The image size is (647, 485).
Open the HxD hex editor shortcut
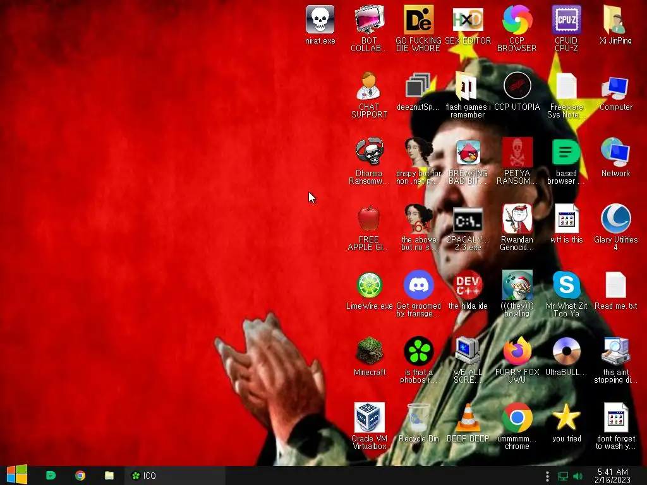coord(468,20)
